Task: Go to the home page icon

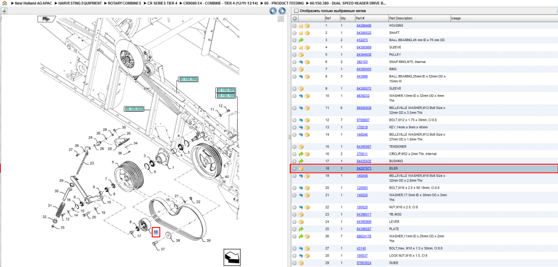Action: (x=4, y=3)
